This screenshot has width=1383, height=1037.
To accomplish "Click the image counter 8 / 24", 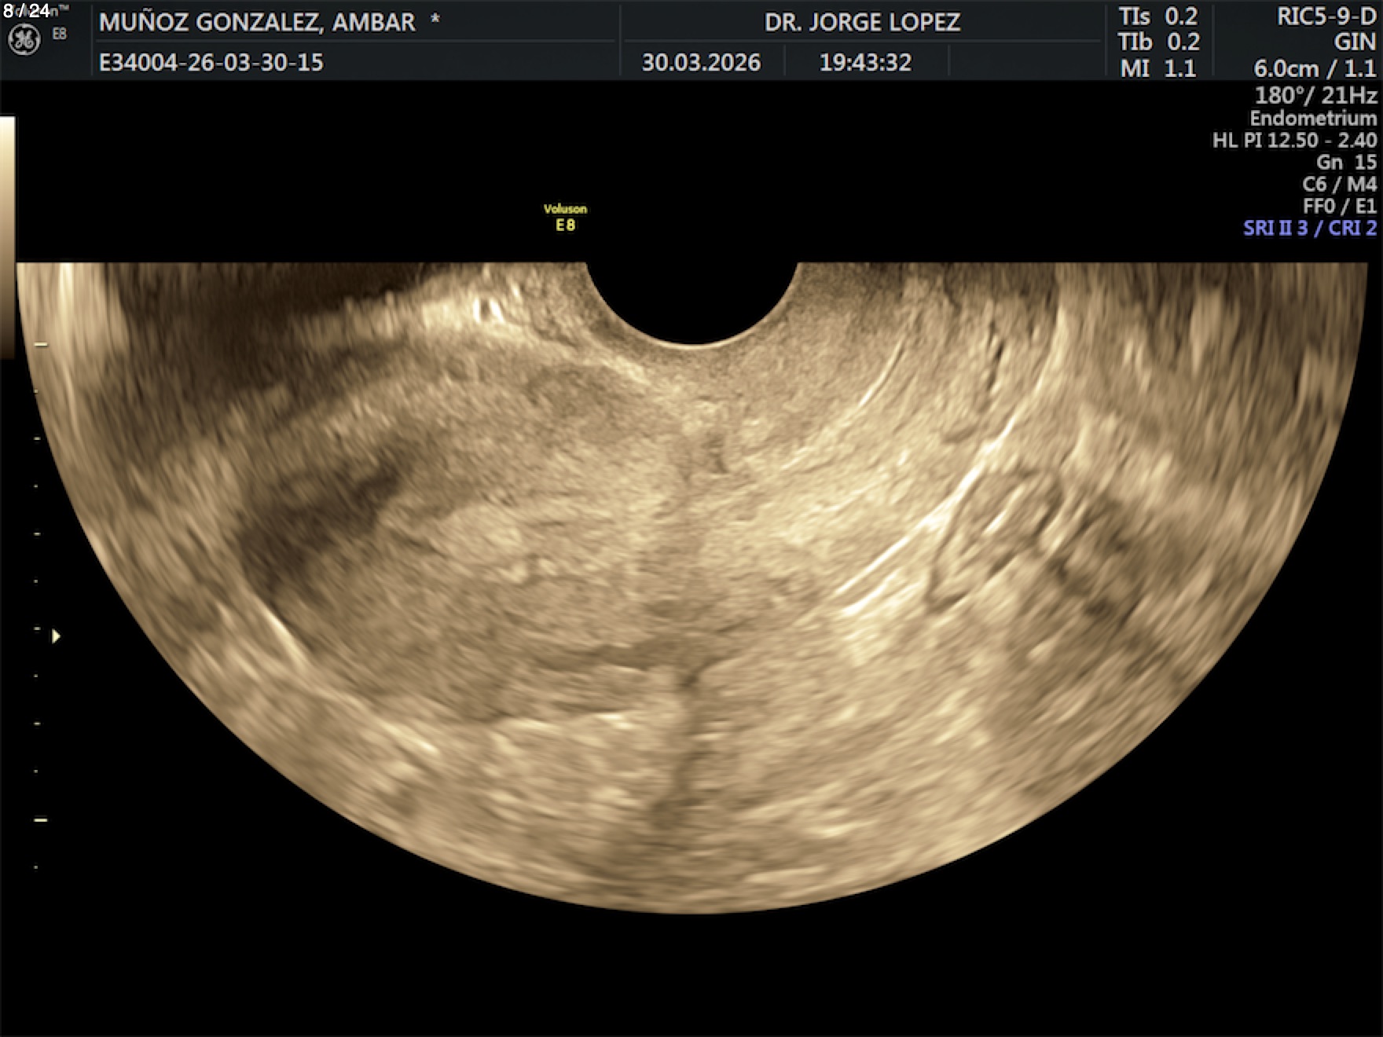I will click(x=26, y=10).
